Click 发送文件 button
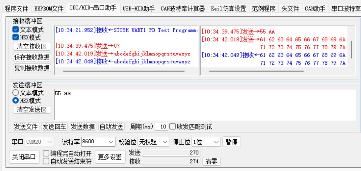The height and width of the screenshot is (171, 361). click(x=26, y=127)
